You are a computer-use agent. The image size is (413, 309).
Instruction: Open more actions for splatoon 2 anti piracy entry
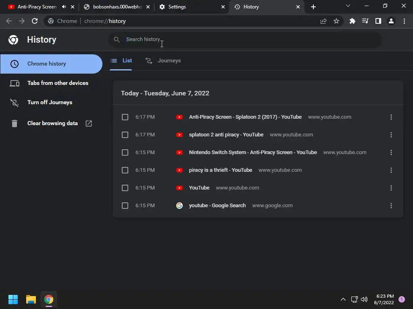391,135
